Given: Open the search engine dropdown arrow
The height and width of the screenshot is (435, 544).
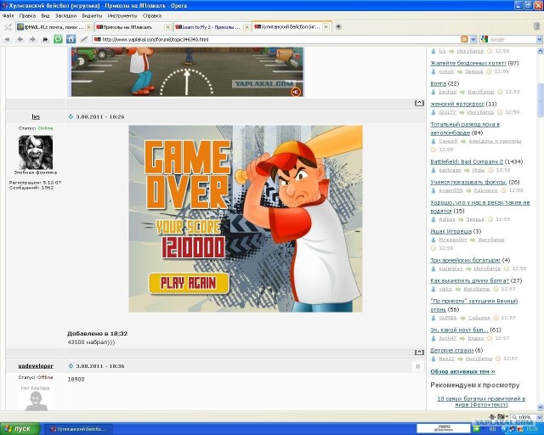Looking at the screenshot, I should (540, 40).
